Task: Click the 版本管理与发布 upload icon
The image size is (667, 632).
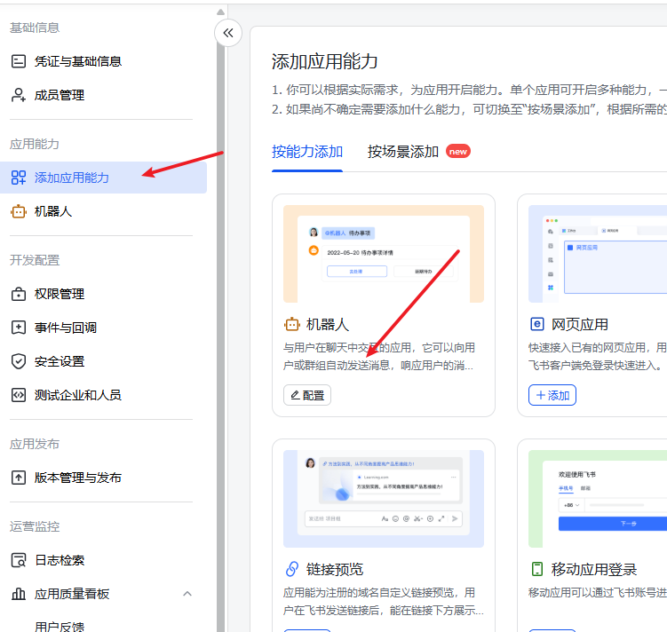Action: point(19,478)
